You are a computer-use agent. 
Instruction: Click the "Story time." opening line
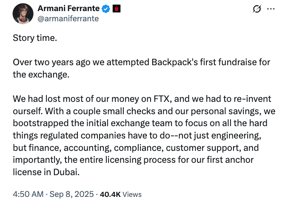pyautogui.click(x=34, y=38)
